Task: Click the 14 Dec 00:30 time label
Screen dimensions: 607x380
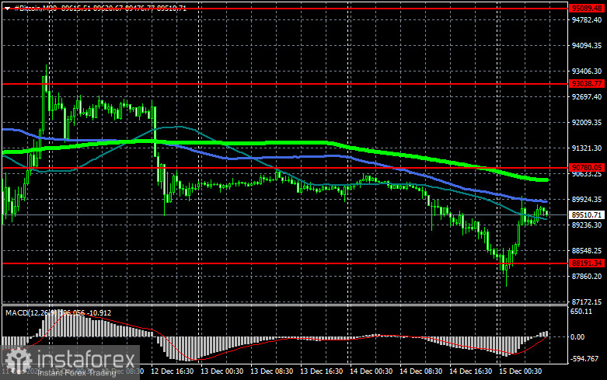Action: click(x=371, y=371)
